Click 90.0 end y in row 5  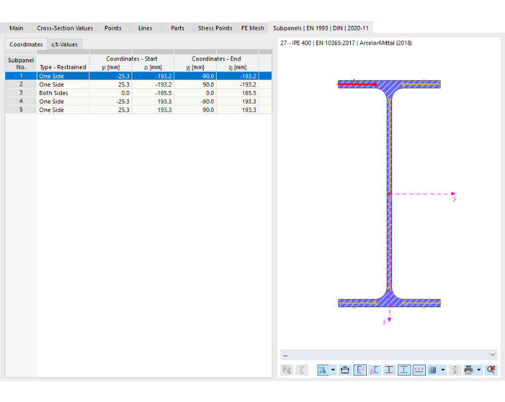[195, 109]
